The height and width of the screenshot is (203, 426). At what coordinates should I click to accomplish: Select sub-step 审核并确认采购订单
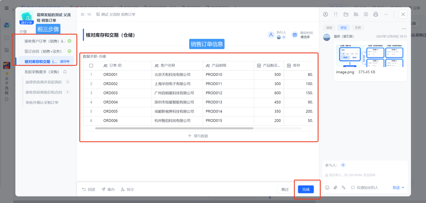pyautogui.click(x=42, y=102)
